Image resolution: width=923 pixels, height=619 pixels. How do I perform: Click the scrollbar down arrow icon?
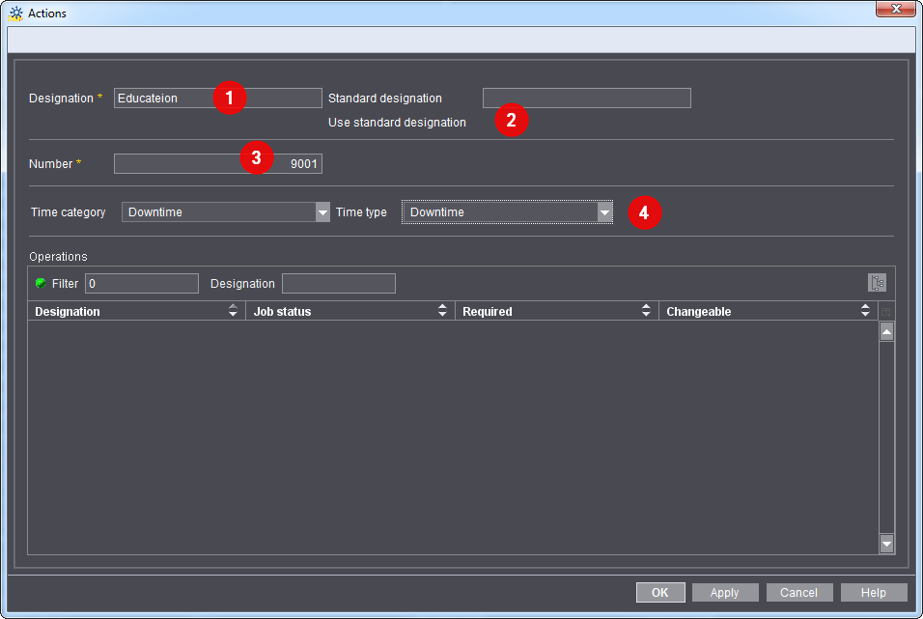point(886,544)
